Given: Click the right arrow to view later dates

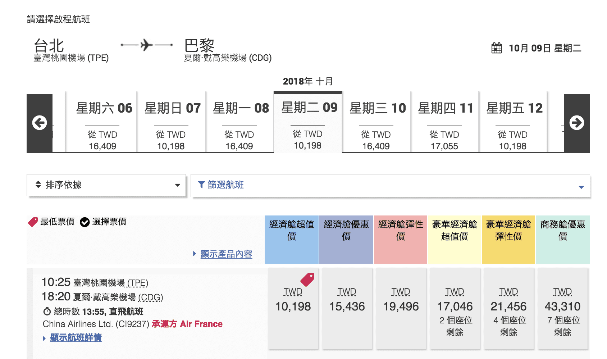Looking at the screenshot, I should (x=577, y=122).
